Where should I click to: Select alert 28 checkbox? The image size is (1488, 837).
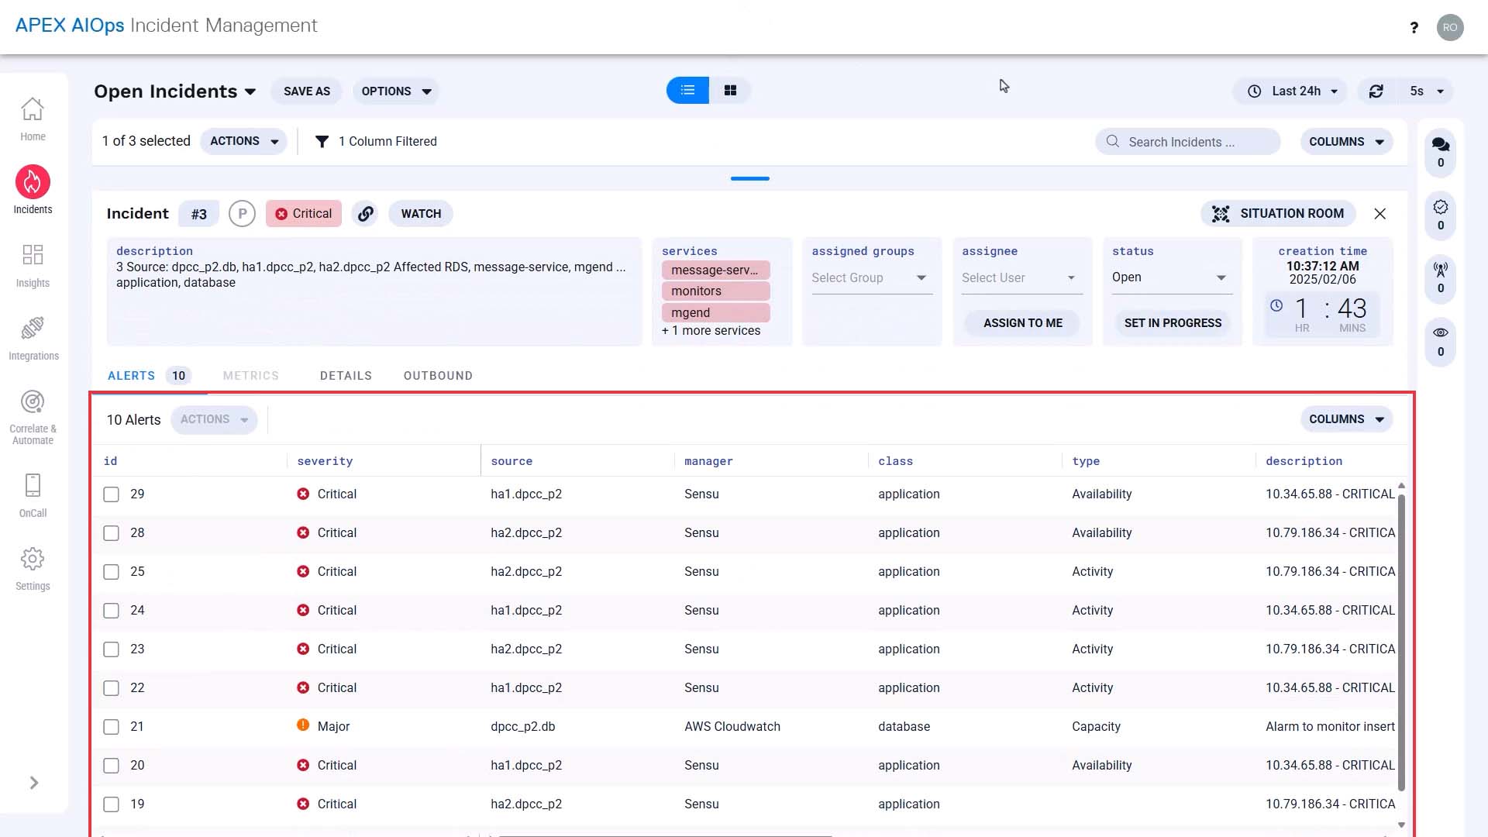coord(112,533)
